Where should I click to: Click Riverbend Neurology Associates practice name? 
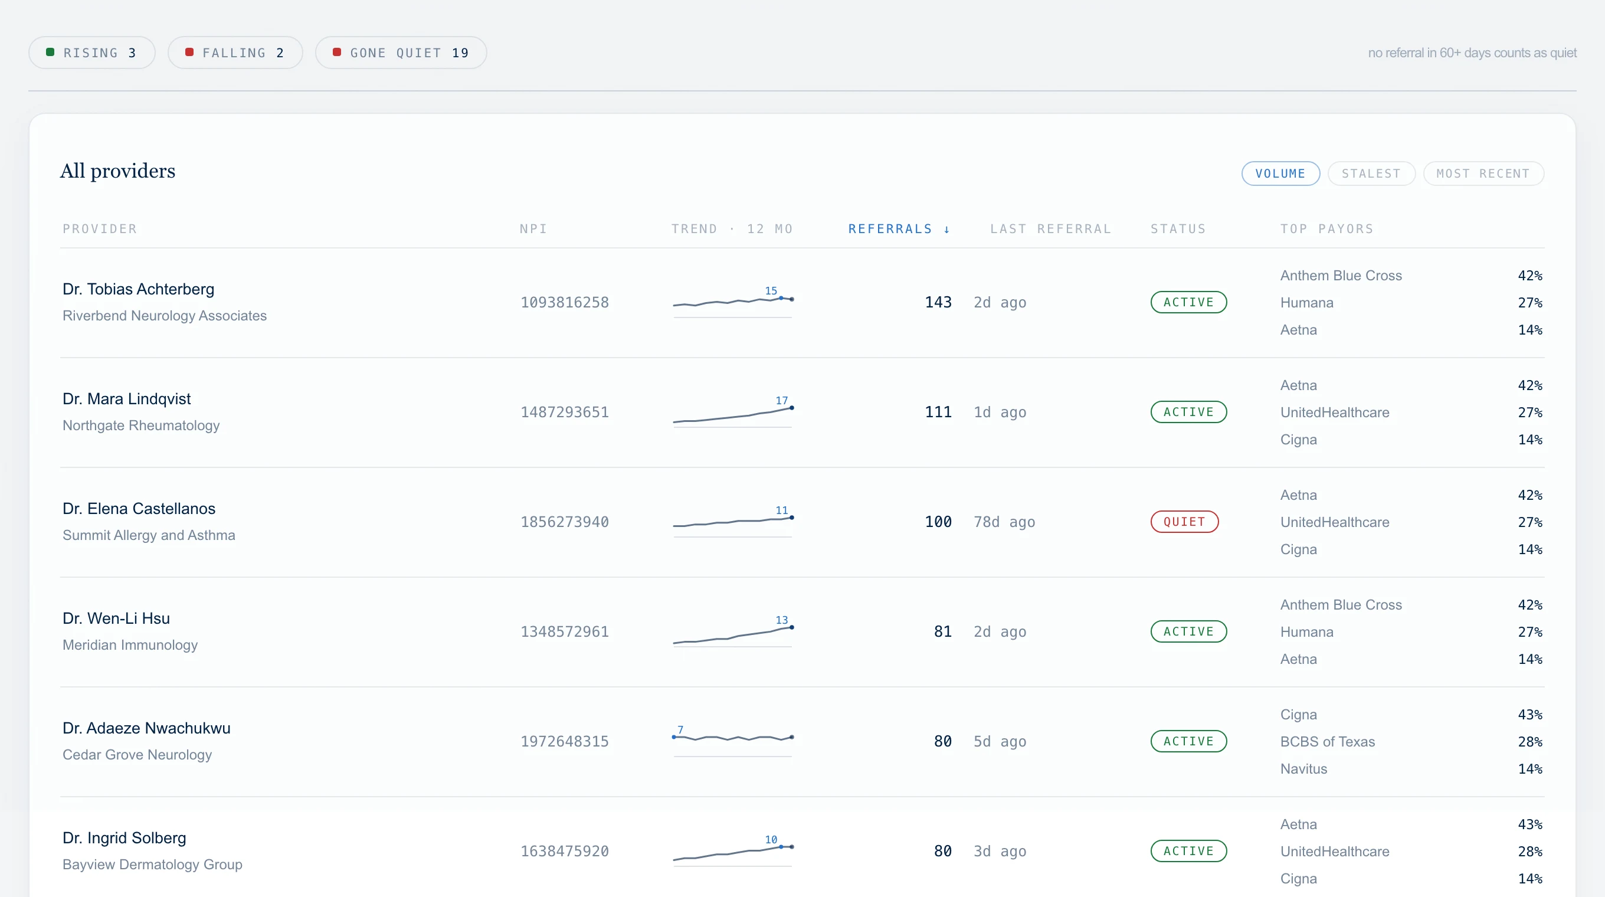(x=165, y=316)
